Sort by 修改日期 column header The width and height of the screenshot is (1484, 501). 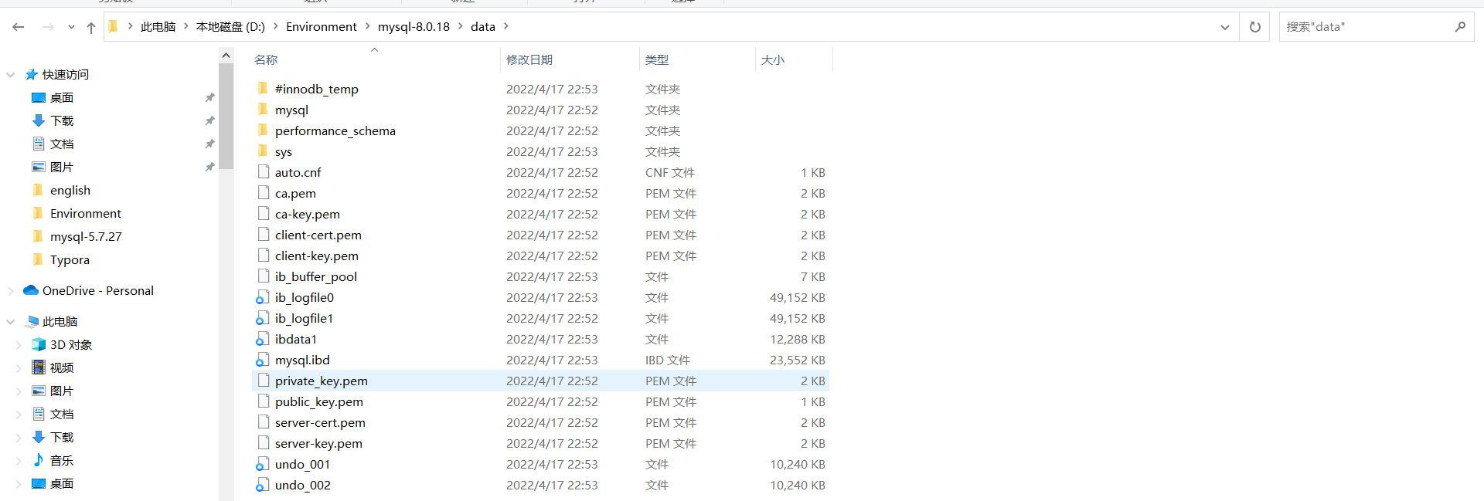[529, 59]
